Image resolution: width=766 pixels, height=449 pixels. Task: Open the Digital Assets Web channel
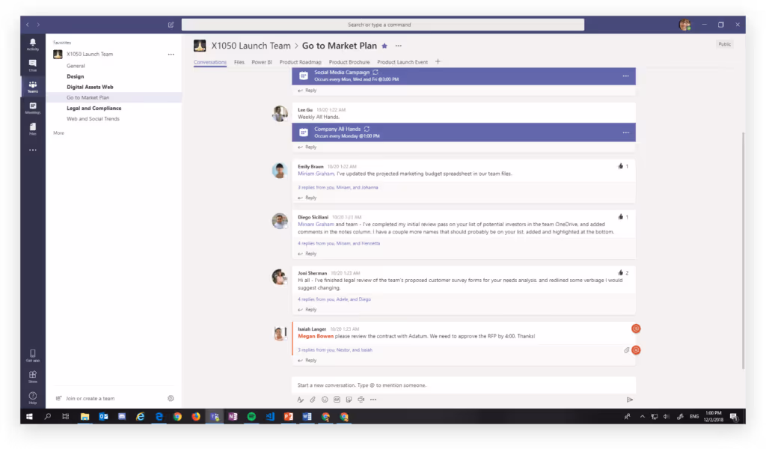tap(90, 87)
